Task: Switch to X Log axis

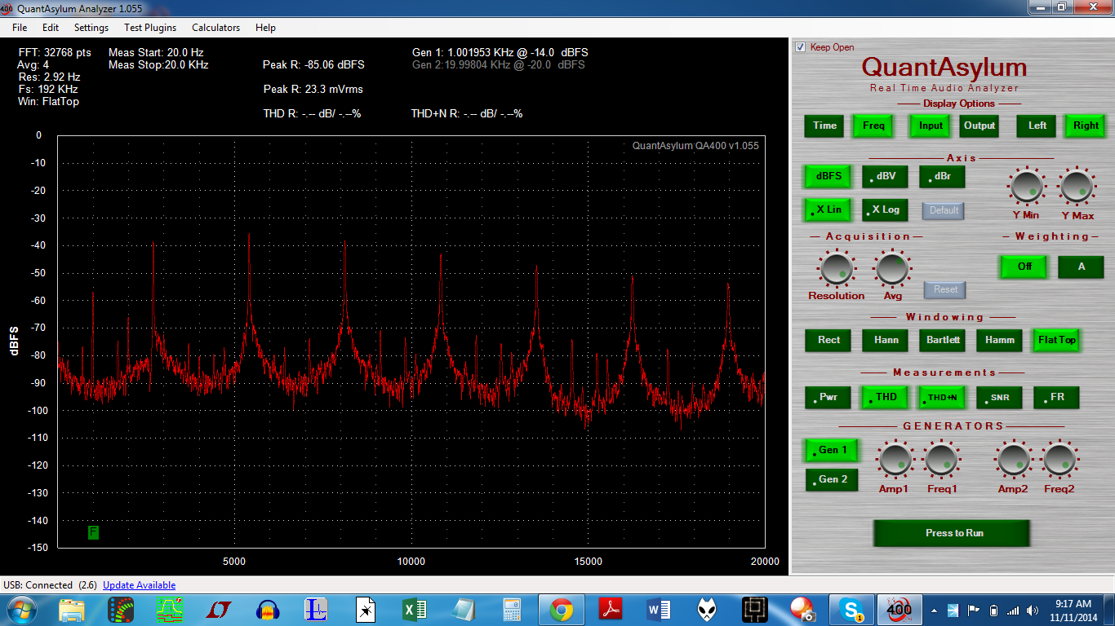Action: 885,209
